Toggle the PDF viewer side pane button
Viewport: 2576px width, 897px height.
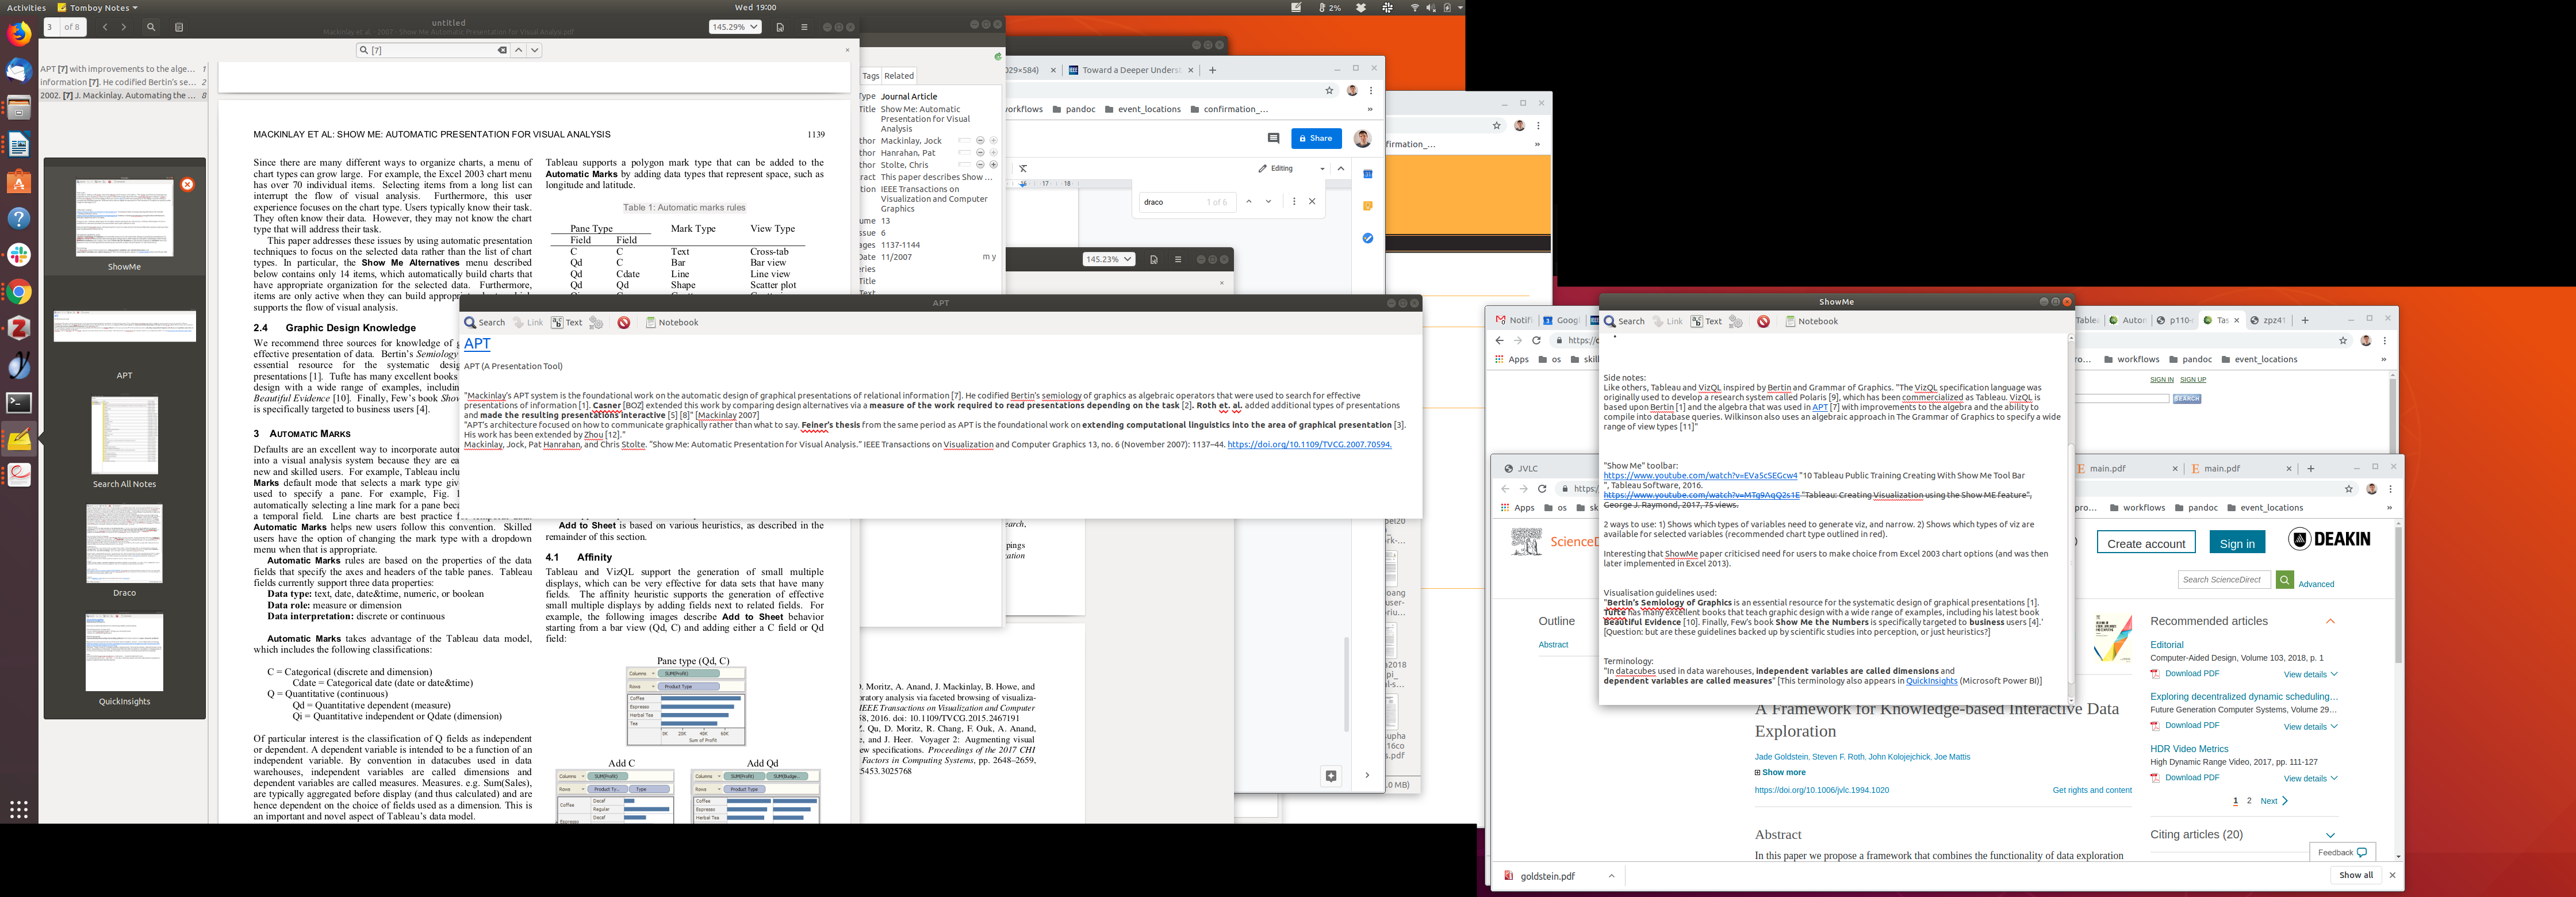tap(179, 27)
